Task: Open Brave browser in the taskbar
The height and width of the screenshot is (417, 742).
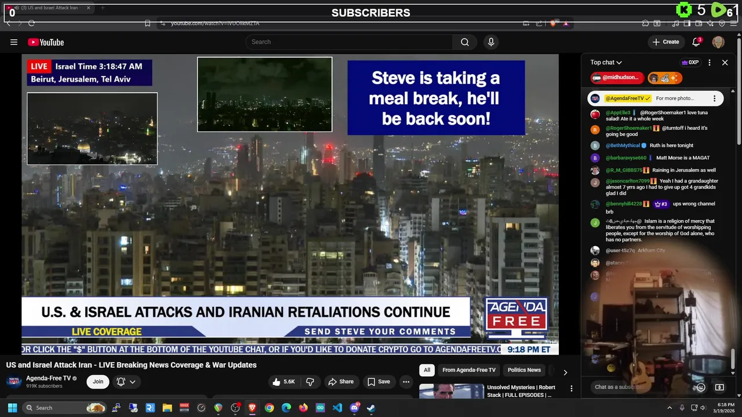Action: tap(252, 408)
